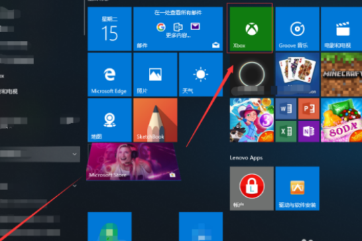This screenshot has height=241, width=362.
Task: Click the Lenovo Apps group header
Action: coord(246,158)
